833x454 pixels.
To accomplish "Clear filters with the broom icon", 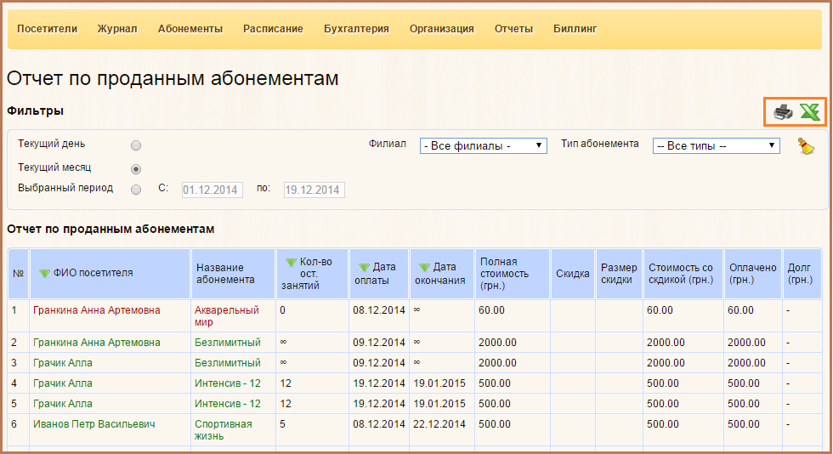I will click(x=806, y=146).
